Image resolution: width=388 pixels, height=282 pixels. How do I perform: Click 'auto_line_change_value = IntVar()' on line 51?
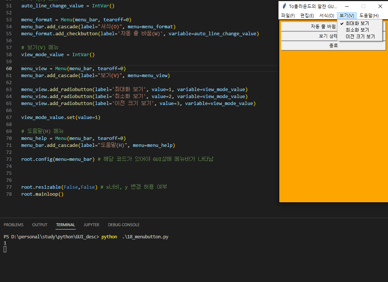68,6
